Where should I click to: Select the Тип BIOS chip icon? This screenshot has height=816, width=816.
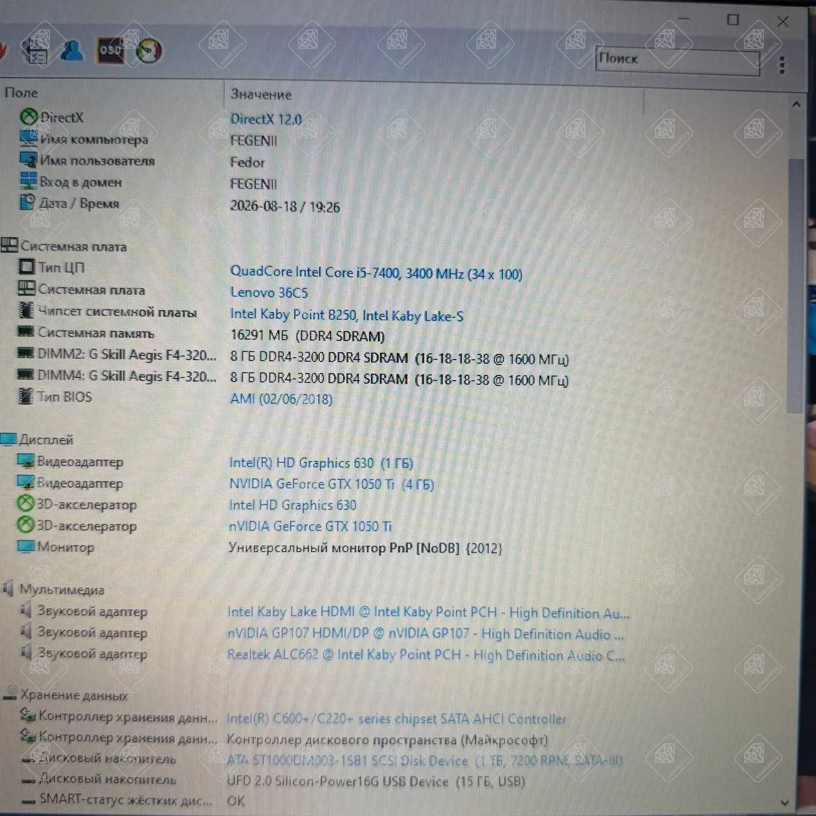pyautogui.click(x=25, y=396)
